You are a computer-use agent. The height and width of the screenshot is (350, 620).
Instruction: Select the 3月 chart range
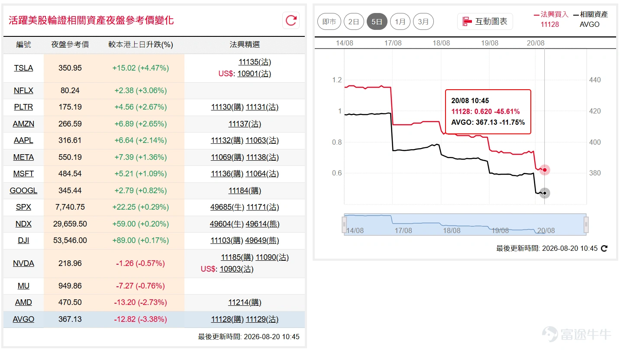pyautogui.click(x=423, y=22)
